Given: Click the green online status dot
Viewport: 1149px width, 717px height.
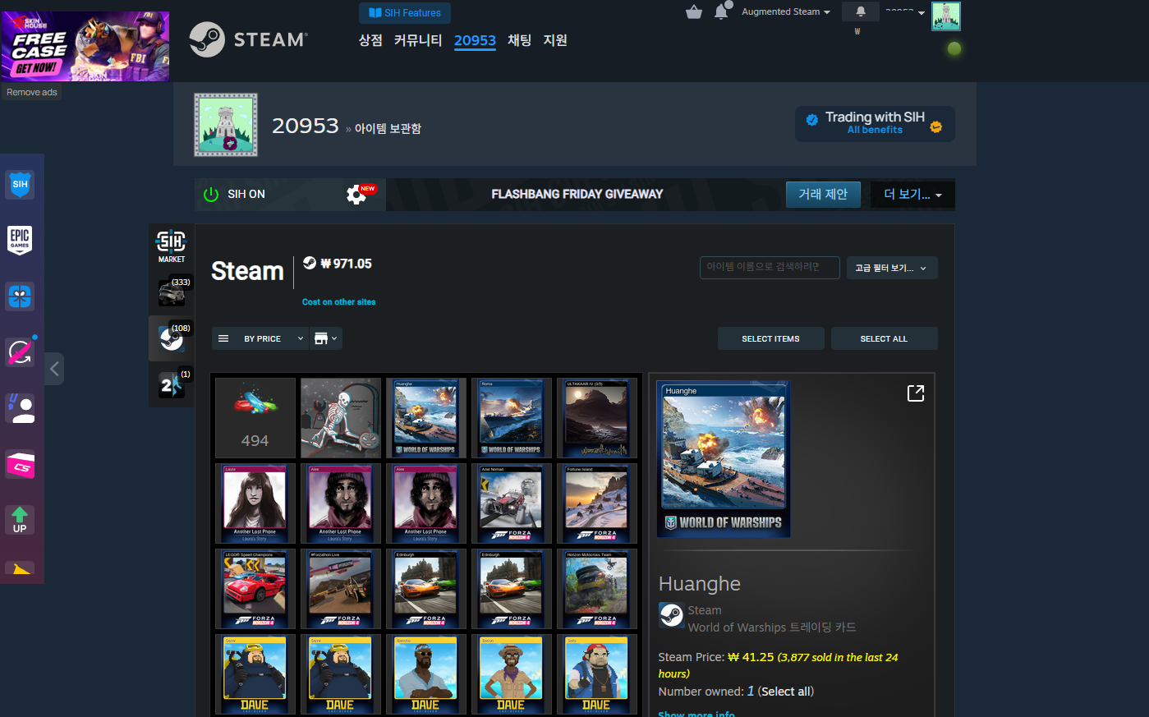Looking at the screenshot, I should point(954,48).
